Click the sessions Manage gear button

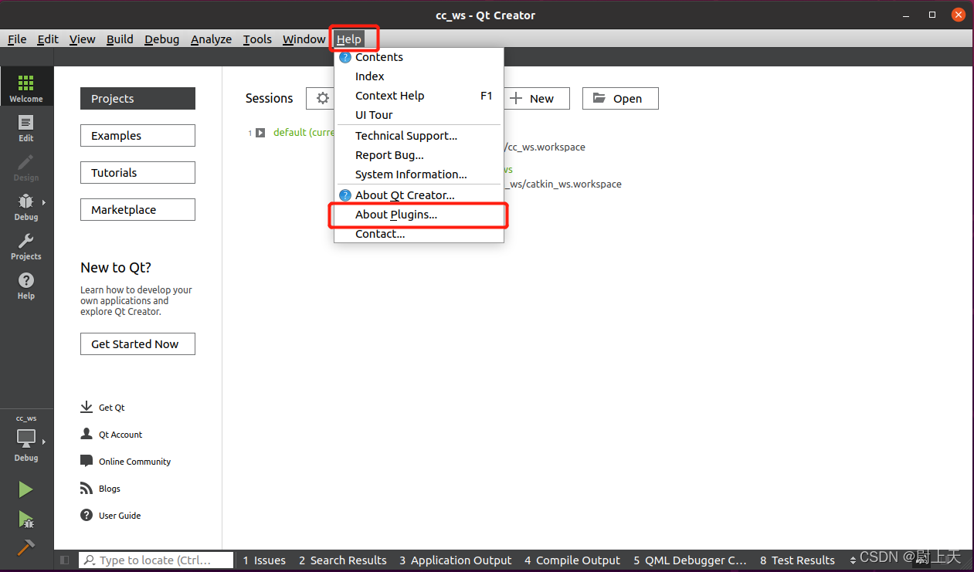pyautogui.click(x=322, y=98)
